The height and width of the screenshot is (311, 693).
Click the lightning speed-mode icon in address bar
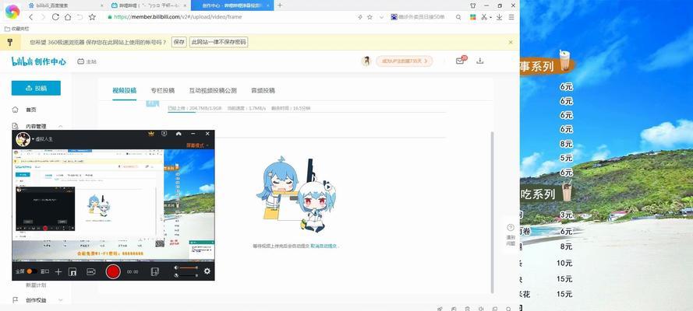[x=360, y=17]
